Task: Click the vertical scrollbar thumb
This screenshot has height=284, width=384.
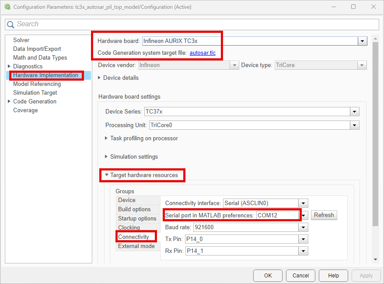Action: click(375, 134)
